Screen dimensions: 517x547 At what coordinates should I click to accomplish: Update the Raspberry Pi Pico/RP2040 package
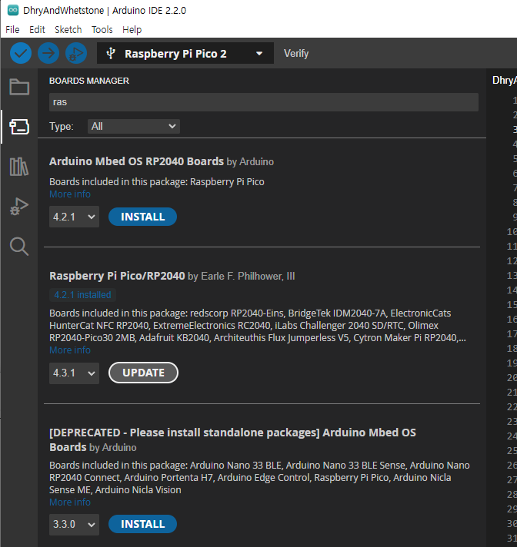143,373
